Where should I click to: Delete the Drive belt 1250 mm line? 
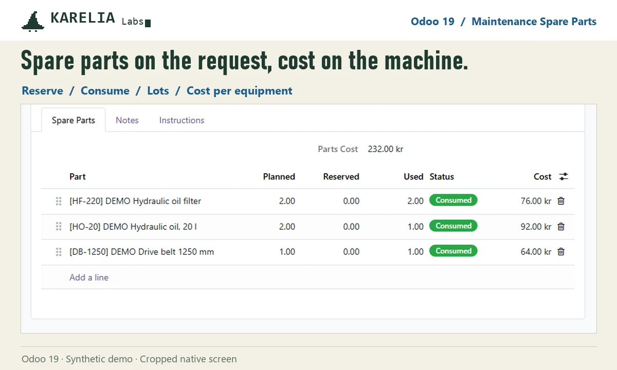561,251
